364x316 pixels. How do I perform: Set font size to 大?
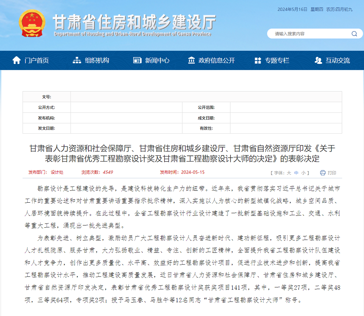tap(289, 173)
